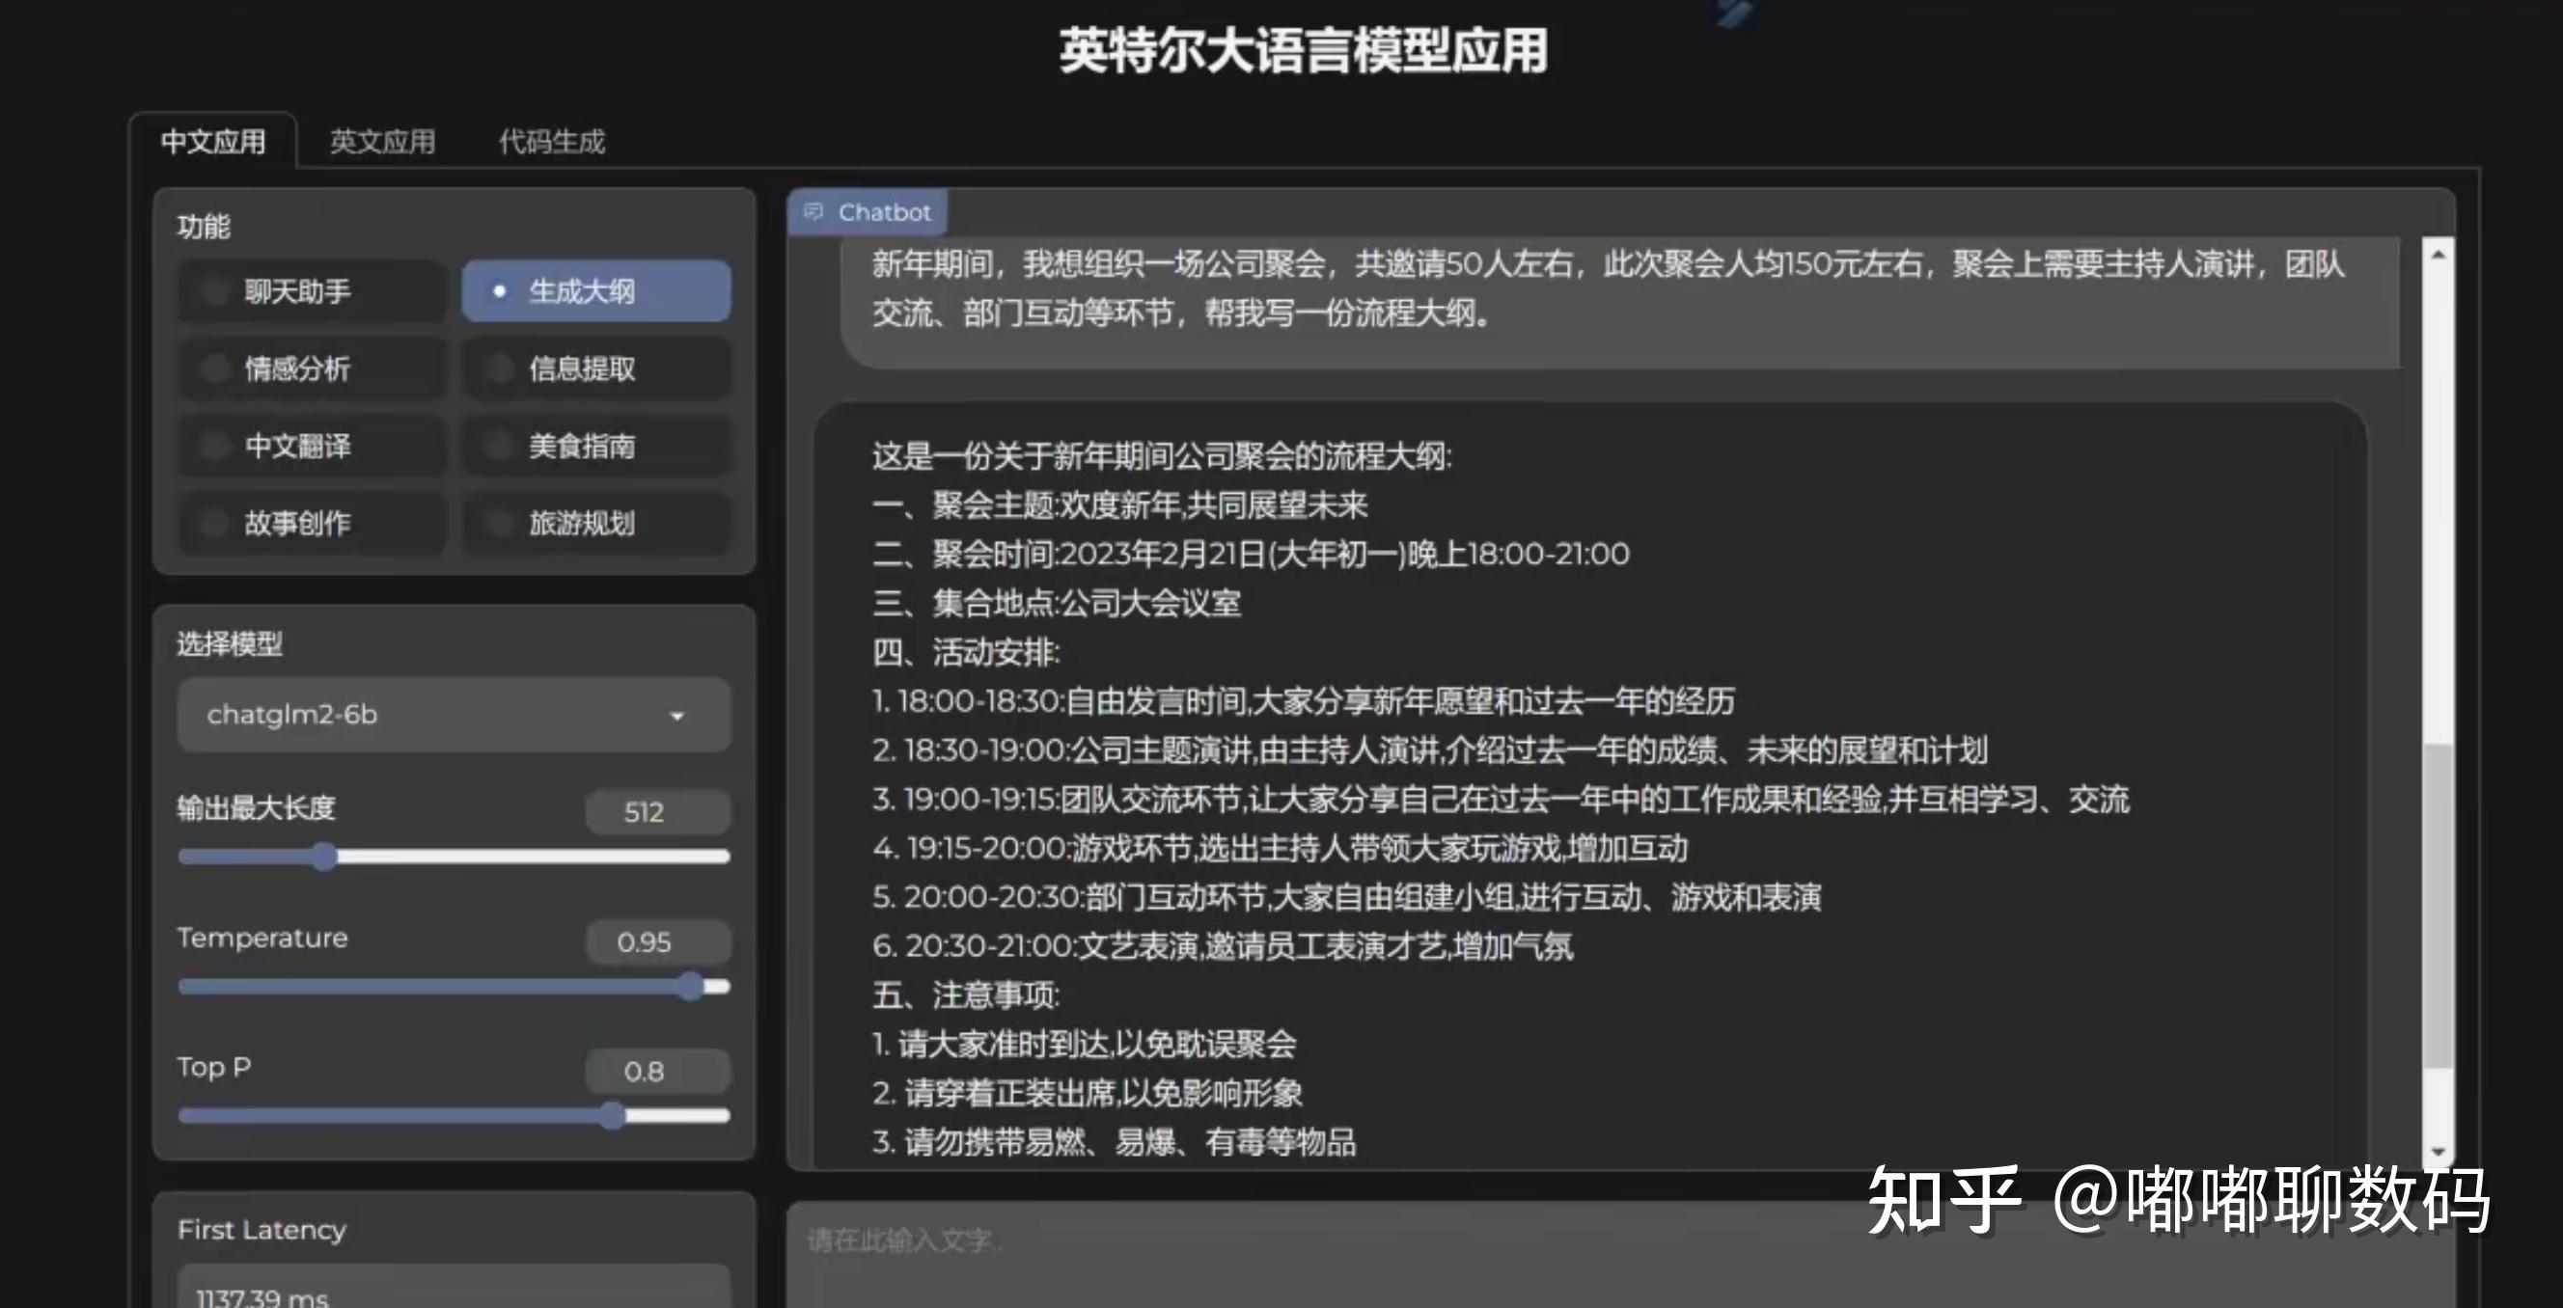The height and width of the screenshot is (1308, 2563).
Task: Choose the 信息提取 function
Action: pyautogui.click(x=596, y=368)
